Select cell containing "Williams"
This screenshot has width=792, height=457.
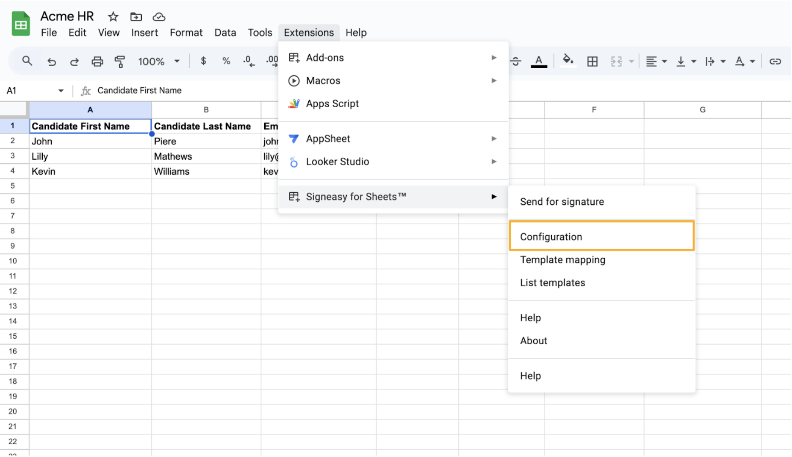(x=206, y=171)
